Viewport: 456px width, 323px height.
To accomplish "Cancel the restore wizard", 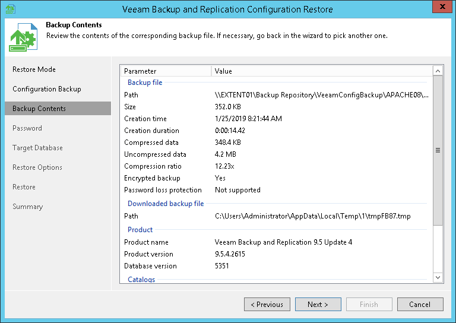I will pos(420,305).
